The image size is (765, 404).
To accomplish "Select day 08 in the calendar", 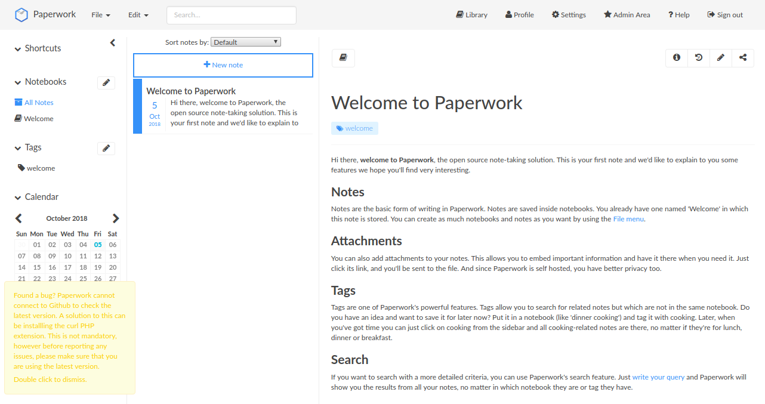I will pyautogui.click(x=37, y=256).
